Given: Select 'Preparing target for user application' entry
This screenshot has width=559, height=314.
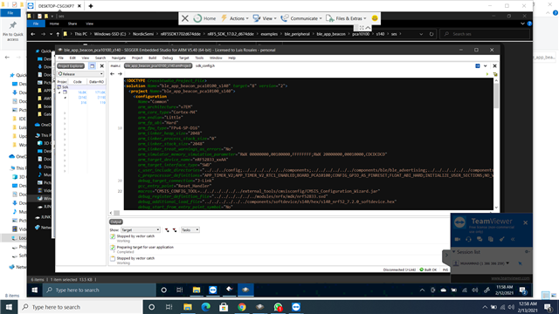Looking at the screenshot, I should click(x=145, y=247).
